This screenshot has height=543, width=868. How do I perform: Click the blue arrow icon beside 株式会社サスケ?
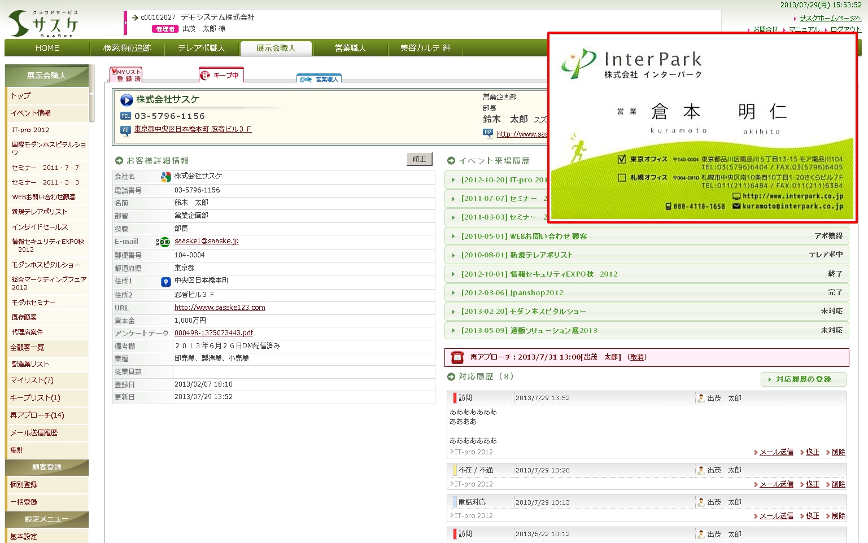tap(127, 100)
